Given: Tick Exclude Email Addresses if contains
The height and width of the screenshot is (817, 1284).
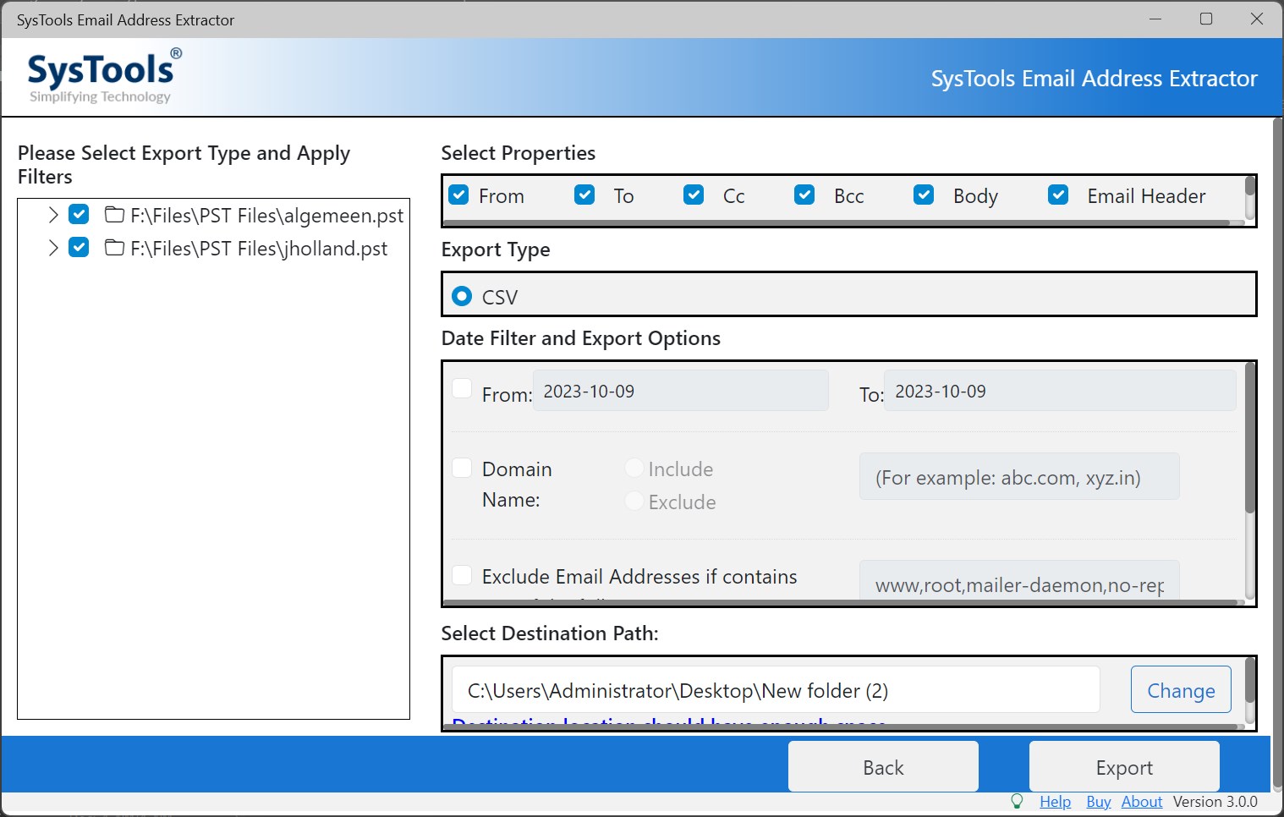Looking at the screenshot, I should pos(462,575).
